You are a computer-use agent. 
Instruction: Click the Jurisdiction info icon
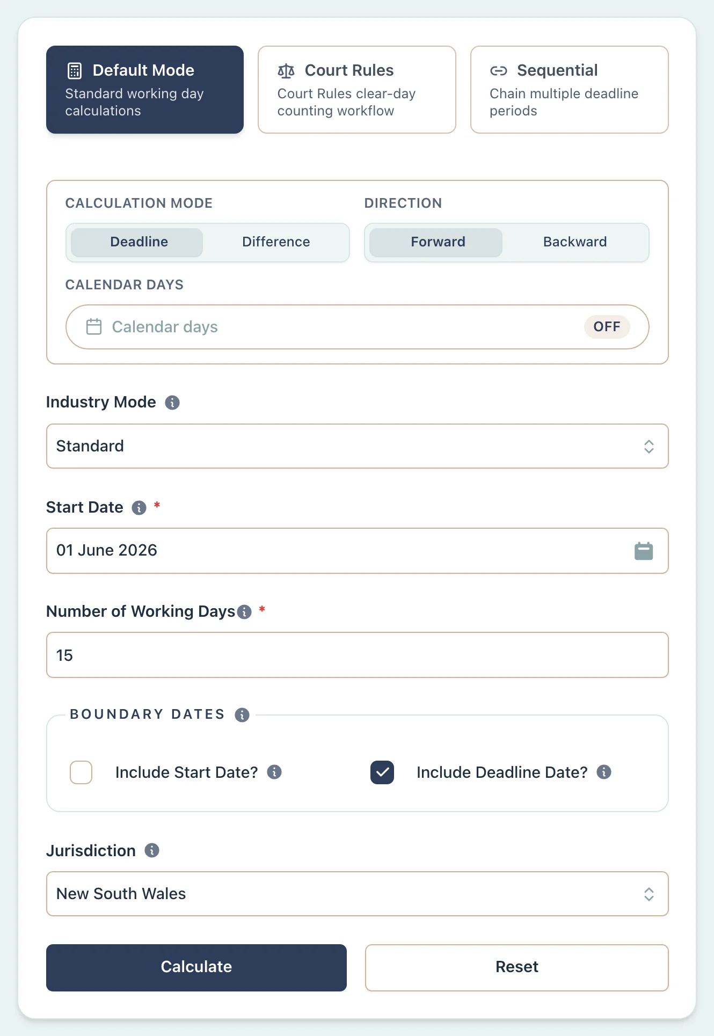[x=152, y=850]
